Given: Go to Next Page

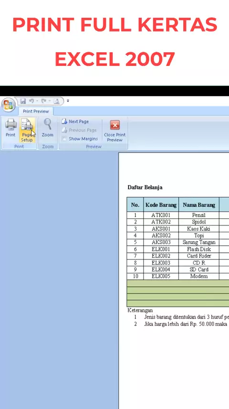Looking at the screenshot, I should [x=75, y=121].
